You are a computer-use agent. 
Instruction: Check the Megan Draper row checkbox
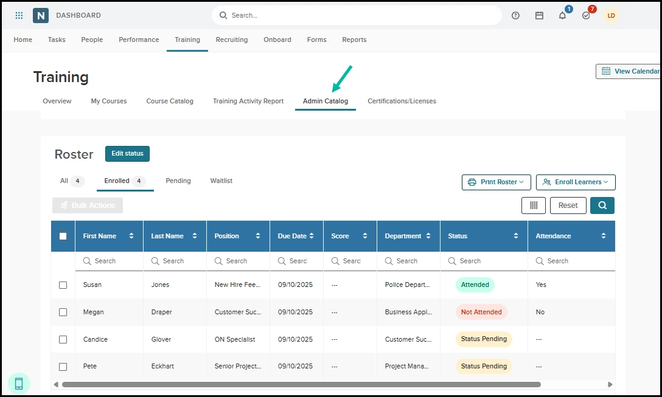pyautogui.click(x=63, y=312)
